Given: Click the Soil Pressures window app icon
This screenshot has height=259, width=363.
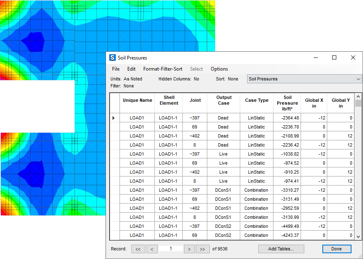Looking at the screenshot, I should (112, 58).
